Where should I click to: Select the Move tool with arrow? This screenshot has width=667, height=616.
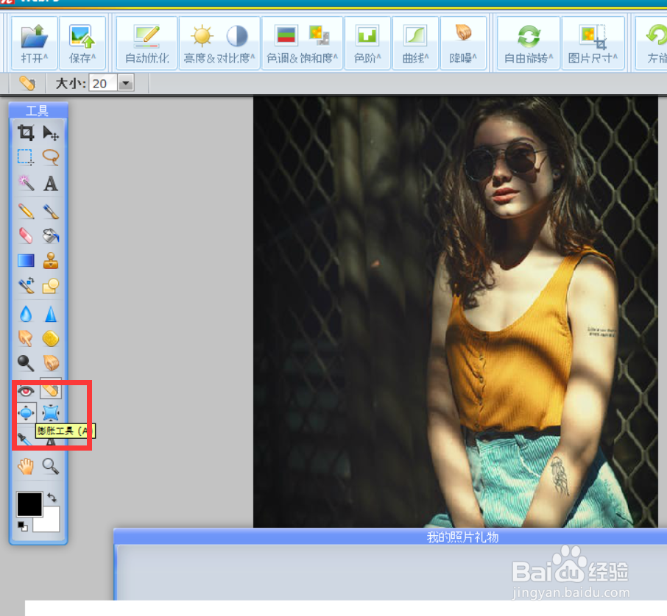[51, 133]
